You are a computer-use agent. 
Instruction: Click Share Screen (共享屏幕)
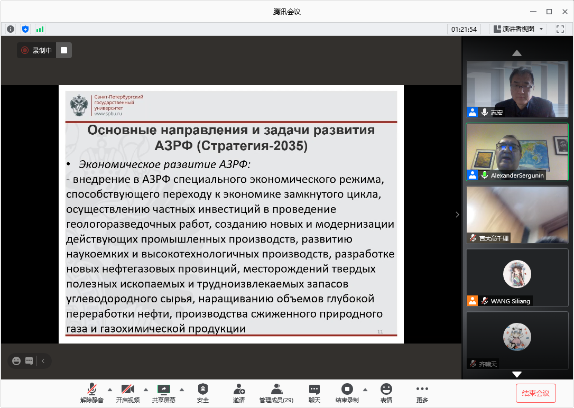tap(164, 393)
